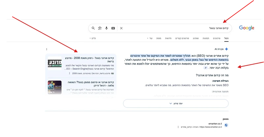Open the on-screen keyboard icon
This screenshot has width=264, height=137.
113,28
